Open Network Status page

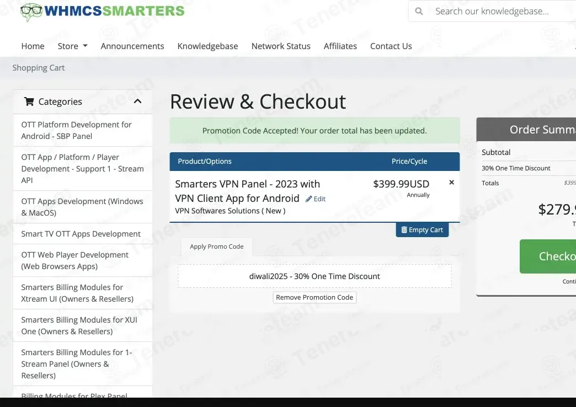click(x=281, y=46)
